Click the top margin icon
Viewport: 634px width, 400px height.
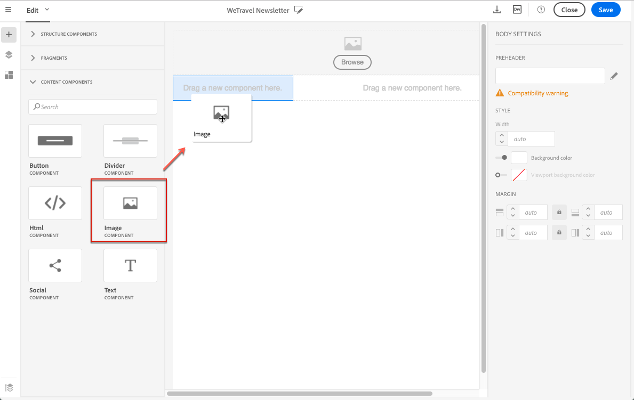point(500,212)
